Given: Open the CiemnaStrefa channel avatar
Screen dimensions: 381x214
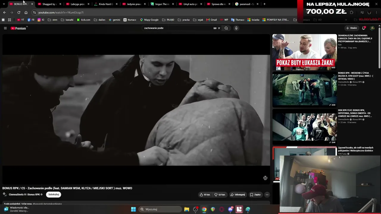Looking at the screenshot, I should tap(5, 194).
